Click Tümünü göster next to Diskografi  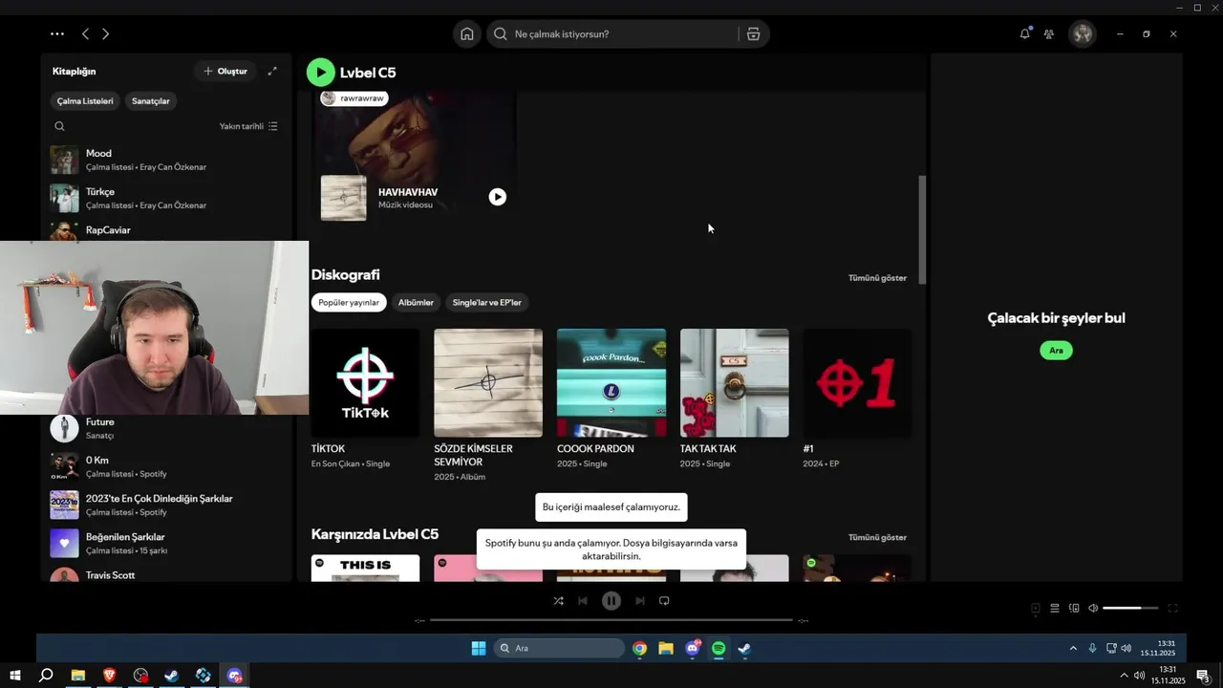tap(877, 278)
